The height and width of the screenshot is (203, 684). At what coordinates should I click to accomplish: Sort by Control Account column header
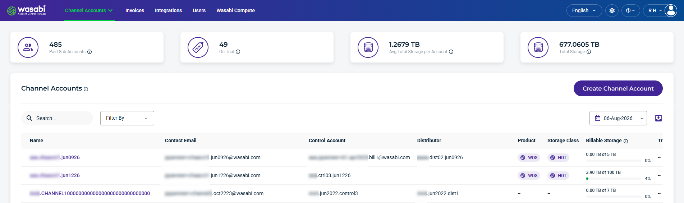pos(327,140)
